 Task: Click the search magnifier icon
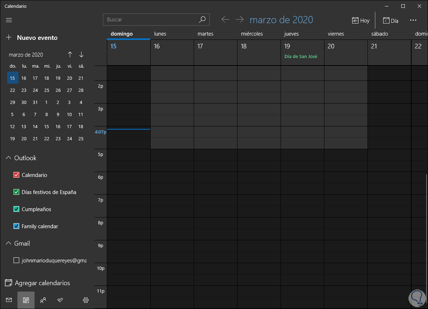point(202,20)
